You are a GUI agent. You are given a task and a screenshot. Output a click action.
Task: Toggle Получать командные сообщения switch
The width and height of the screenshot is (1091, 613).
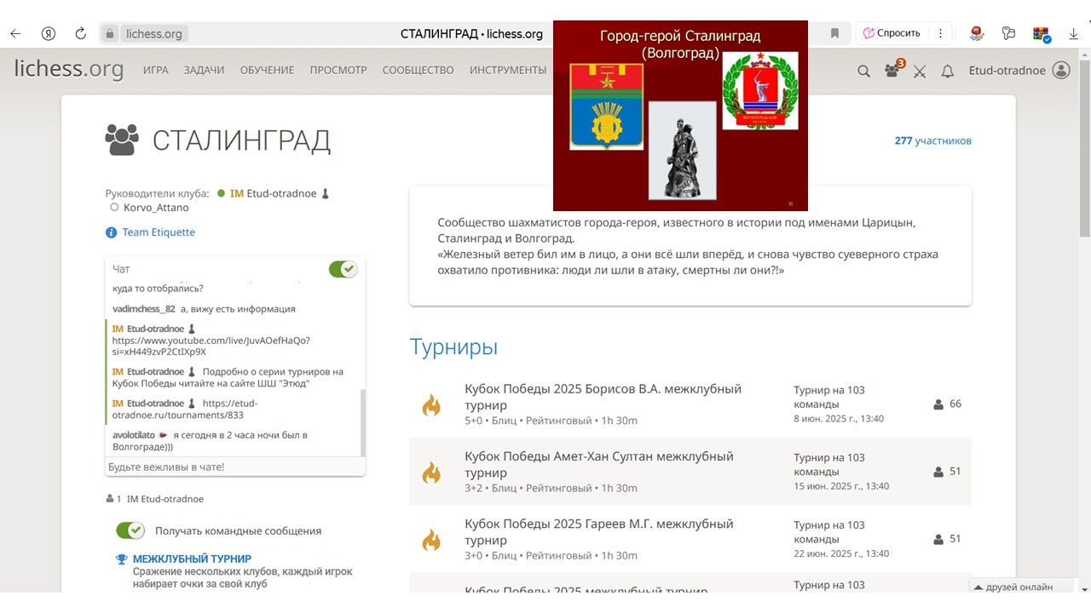coord(130,530)
